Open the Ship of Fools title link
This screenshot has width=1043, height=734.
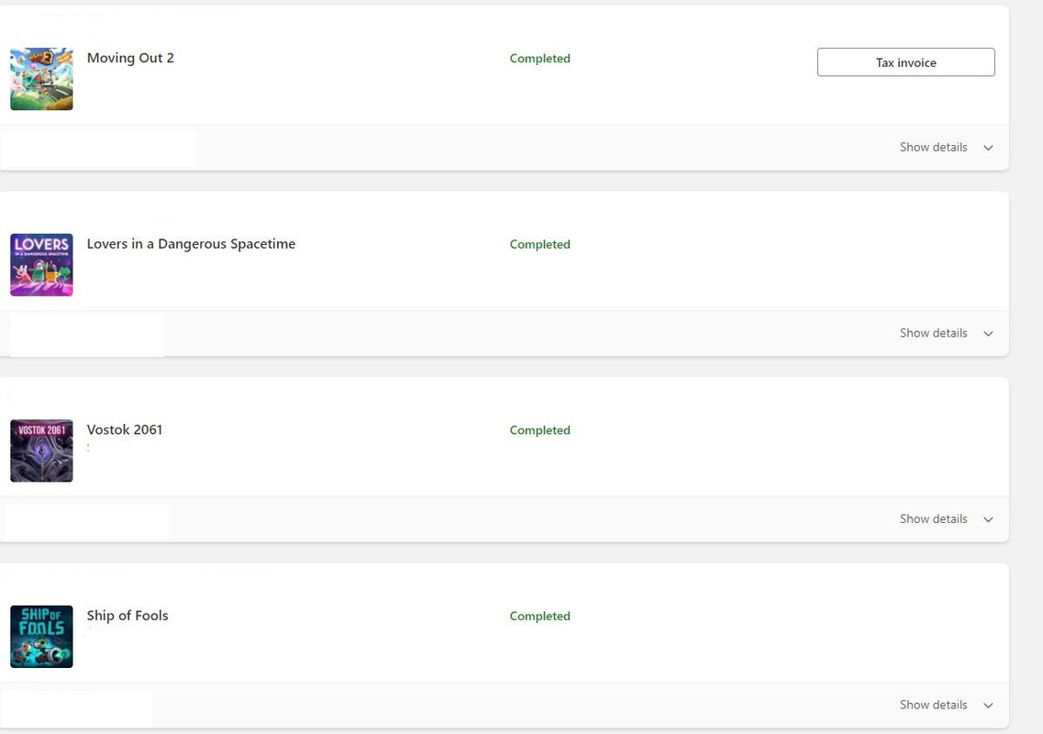[127, 615]
